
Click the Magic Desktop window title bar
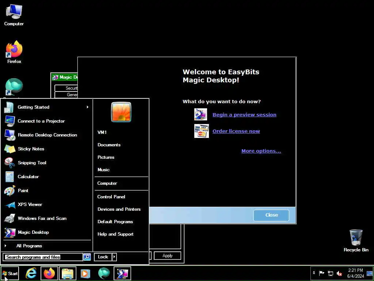[65, 77]
